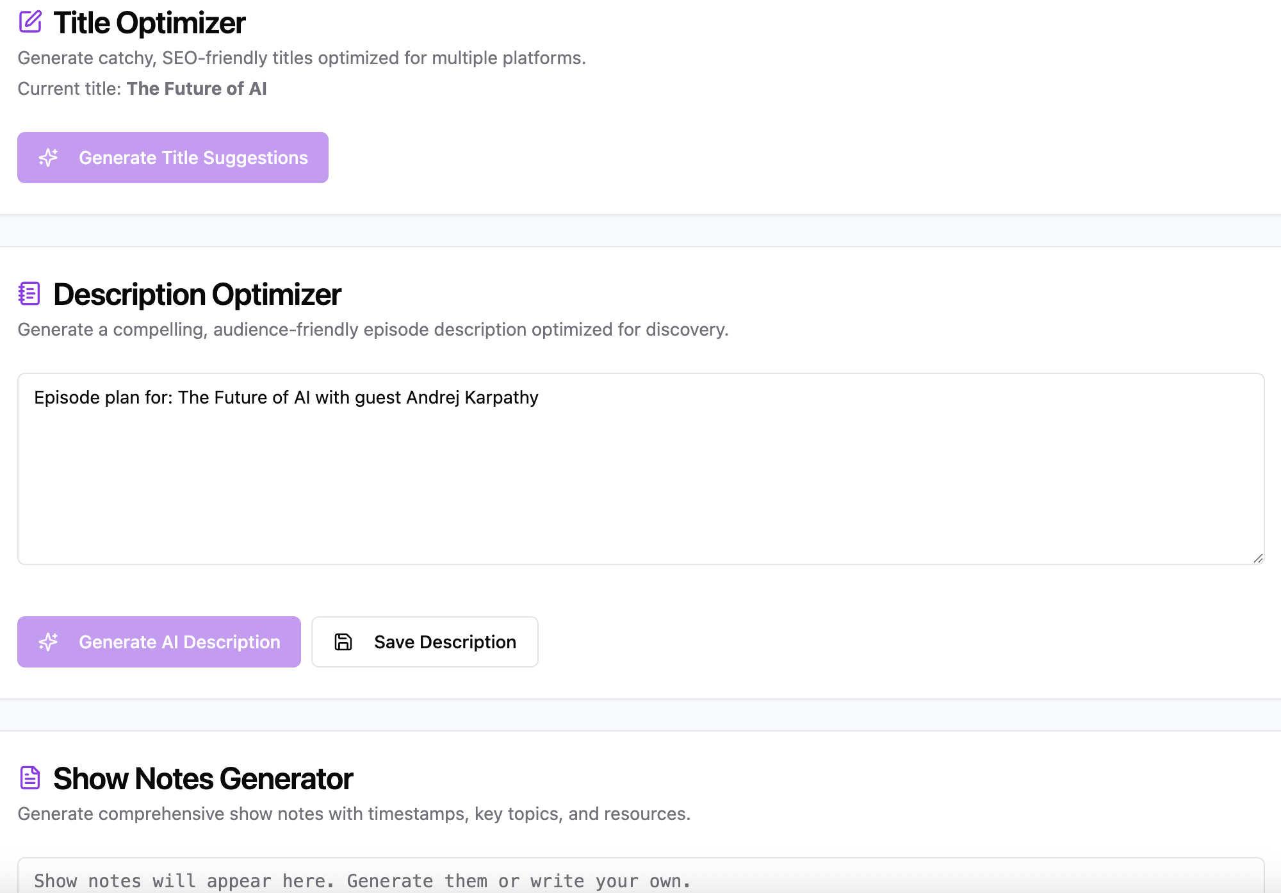Click the pencil edit icon beside Title Optimizer
Viewport: 1281px width, 893px height.
[x=30, y=22]
